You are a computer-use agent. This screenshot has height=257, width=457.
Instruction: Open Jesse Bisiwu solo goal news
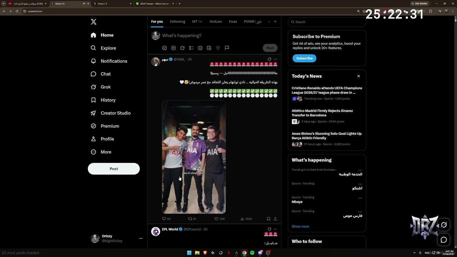[327, 140]
